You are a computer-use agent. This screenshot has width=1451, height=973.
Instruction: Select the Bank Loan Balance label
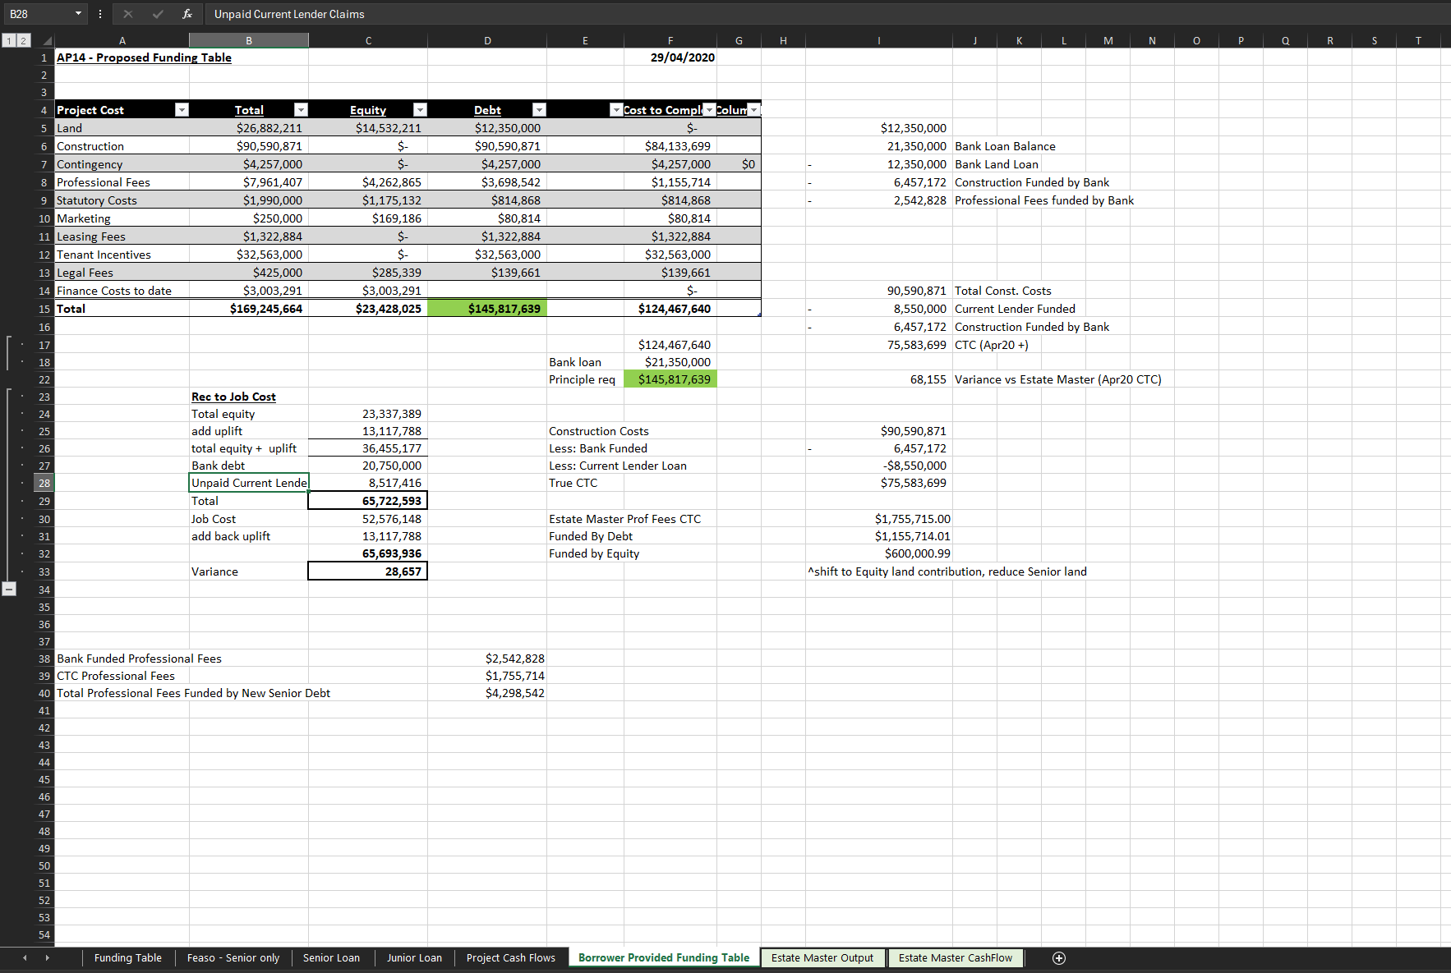[x=1005, y=146]
